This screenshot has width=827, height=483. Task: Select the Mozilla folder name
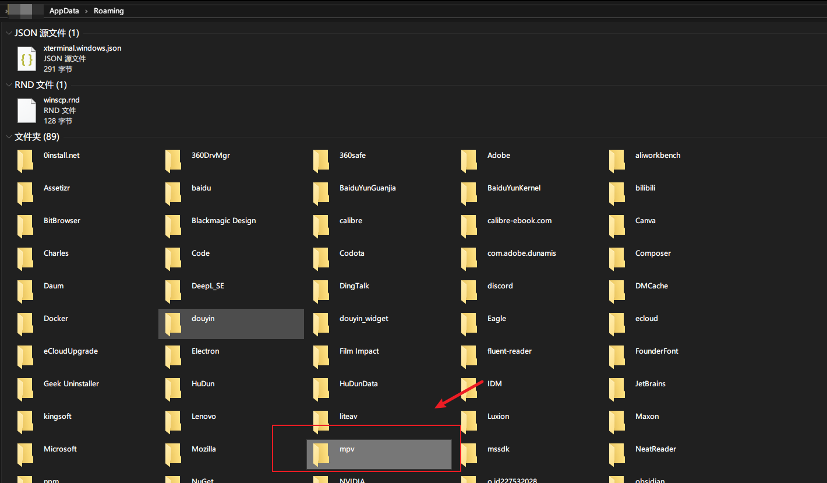click(x=204, y=449)
